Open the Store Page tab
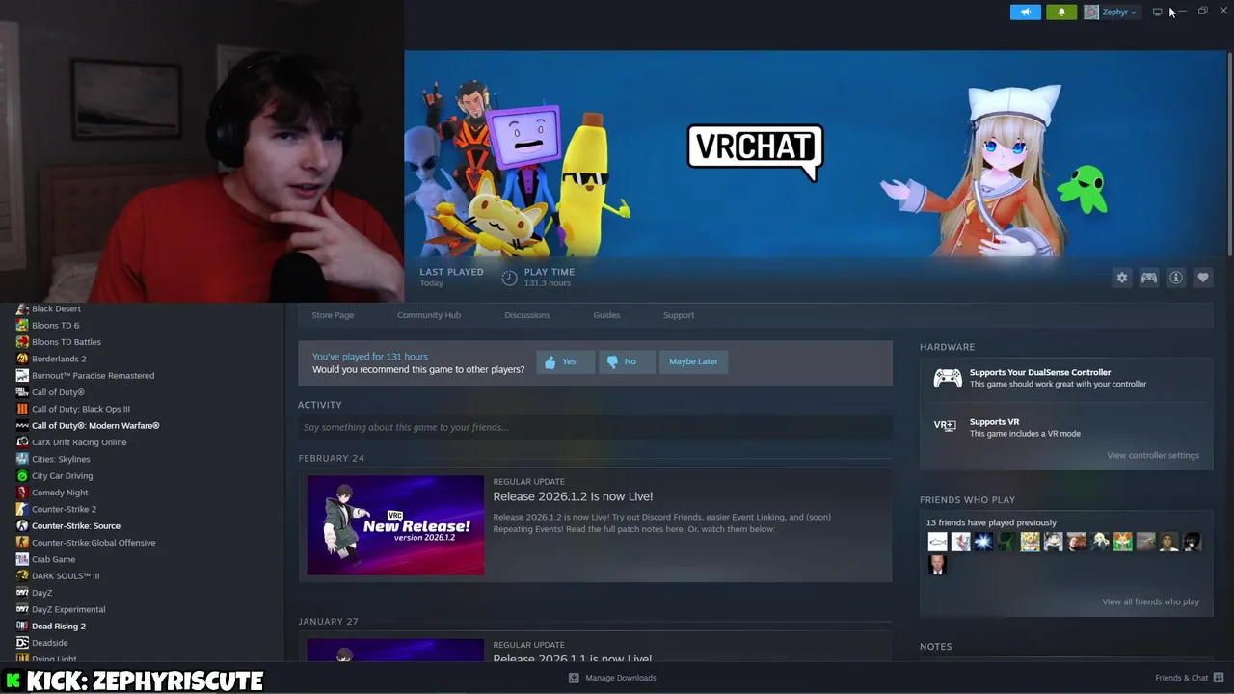1234x694 pixels. click(x=333, y=315)
